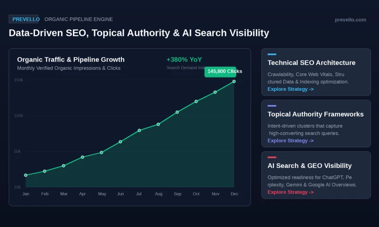Select the Topical Authority Frameworks card title
This screenshot has width=379, height=227.
(316, 114)
